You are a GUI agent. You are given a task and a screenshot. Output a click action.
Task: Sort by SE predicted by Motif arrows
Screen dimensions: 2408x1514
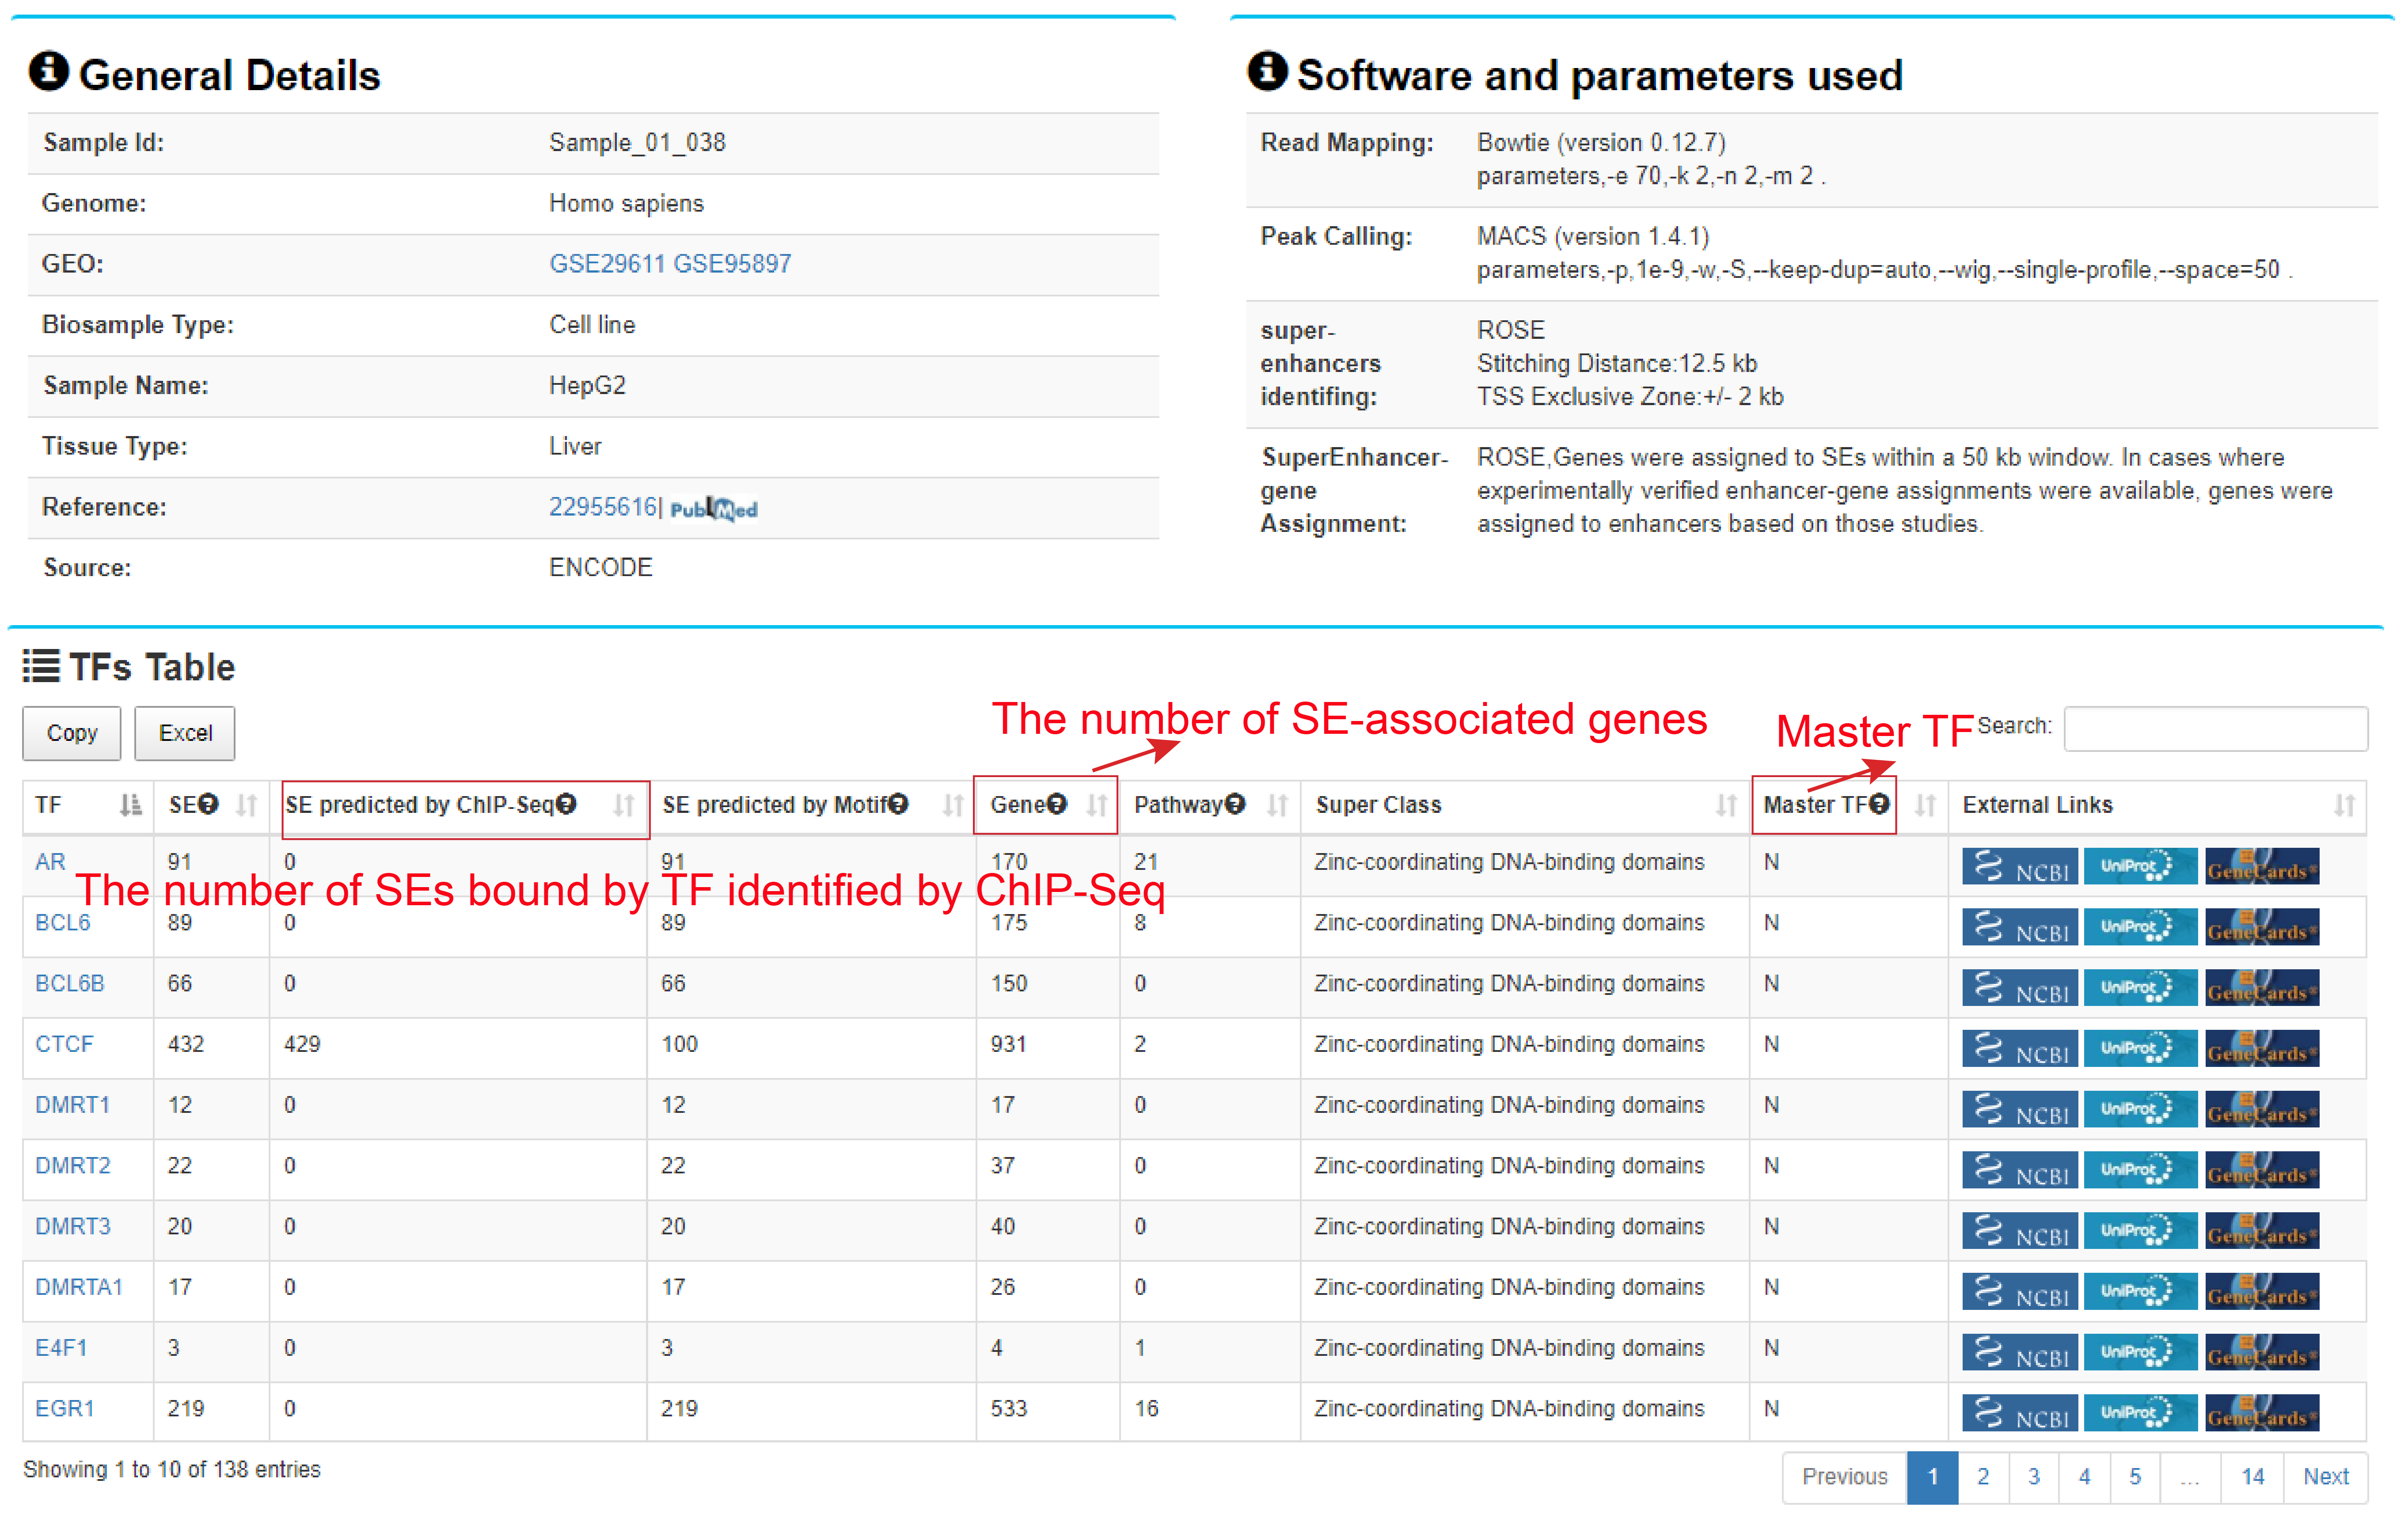click(x=953, y=805)
